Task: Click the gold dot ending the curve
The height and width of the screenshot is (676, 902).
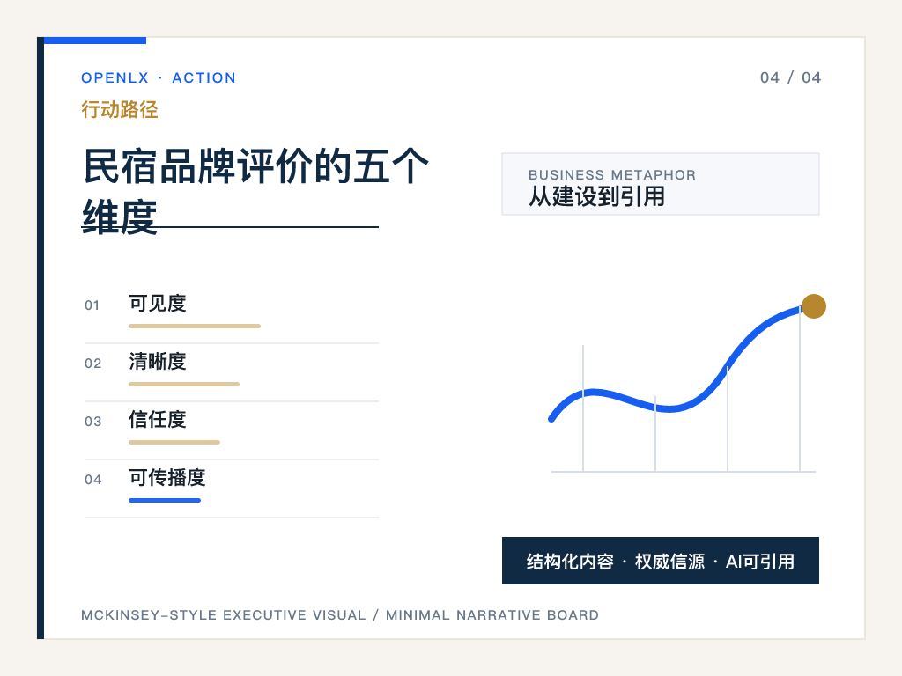Action: point(813,305)
